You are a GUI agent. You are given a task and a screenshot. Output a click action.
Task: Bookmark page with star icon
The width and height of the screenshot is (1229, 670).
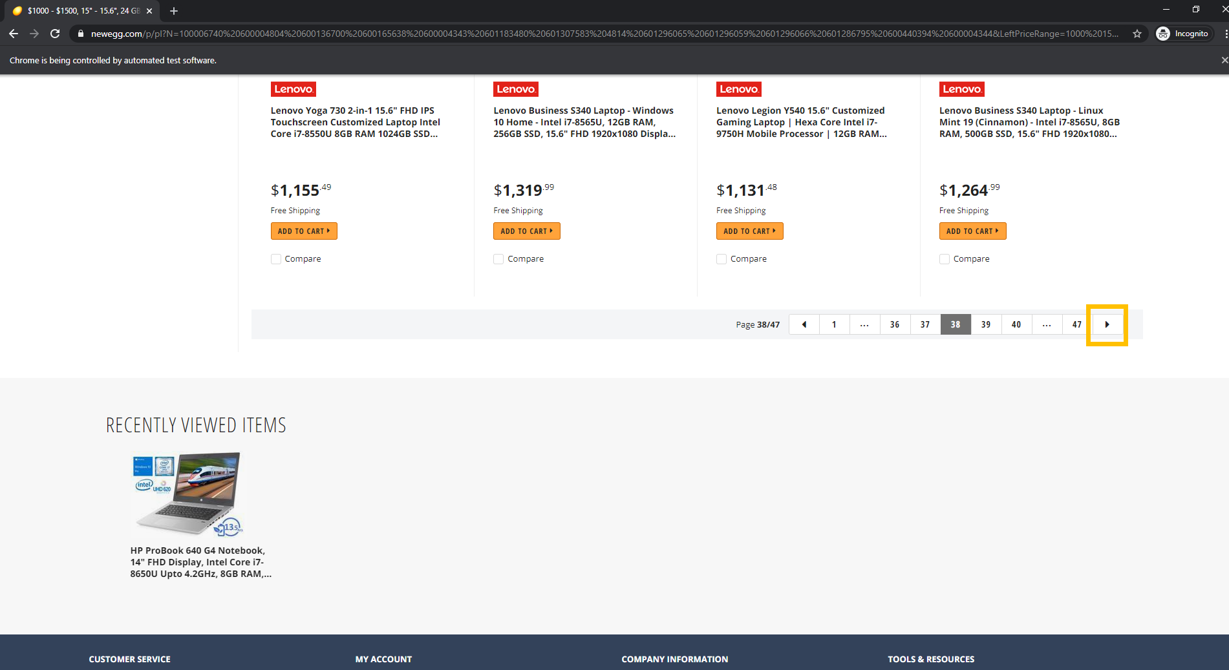point(1137,34)
